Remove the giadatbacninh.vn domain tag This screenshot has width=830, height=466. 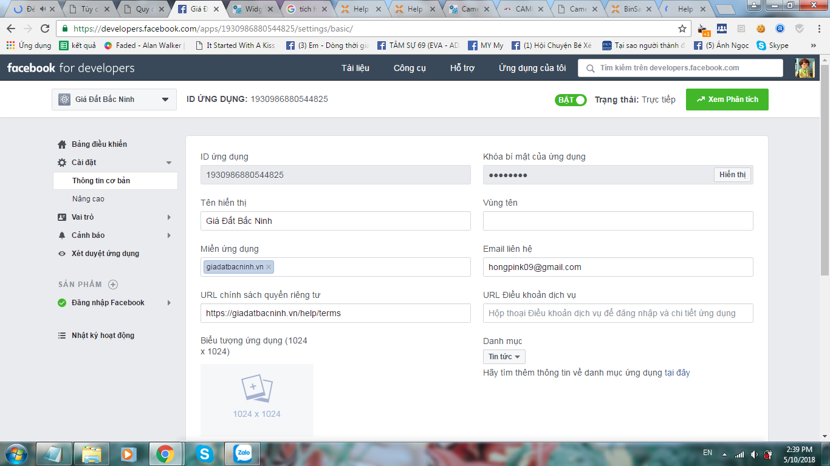point(269,267)
